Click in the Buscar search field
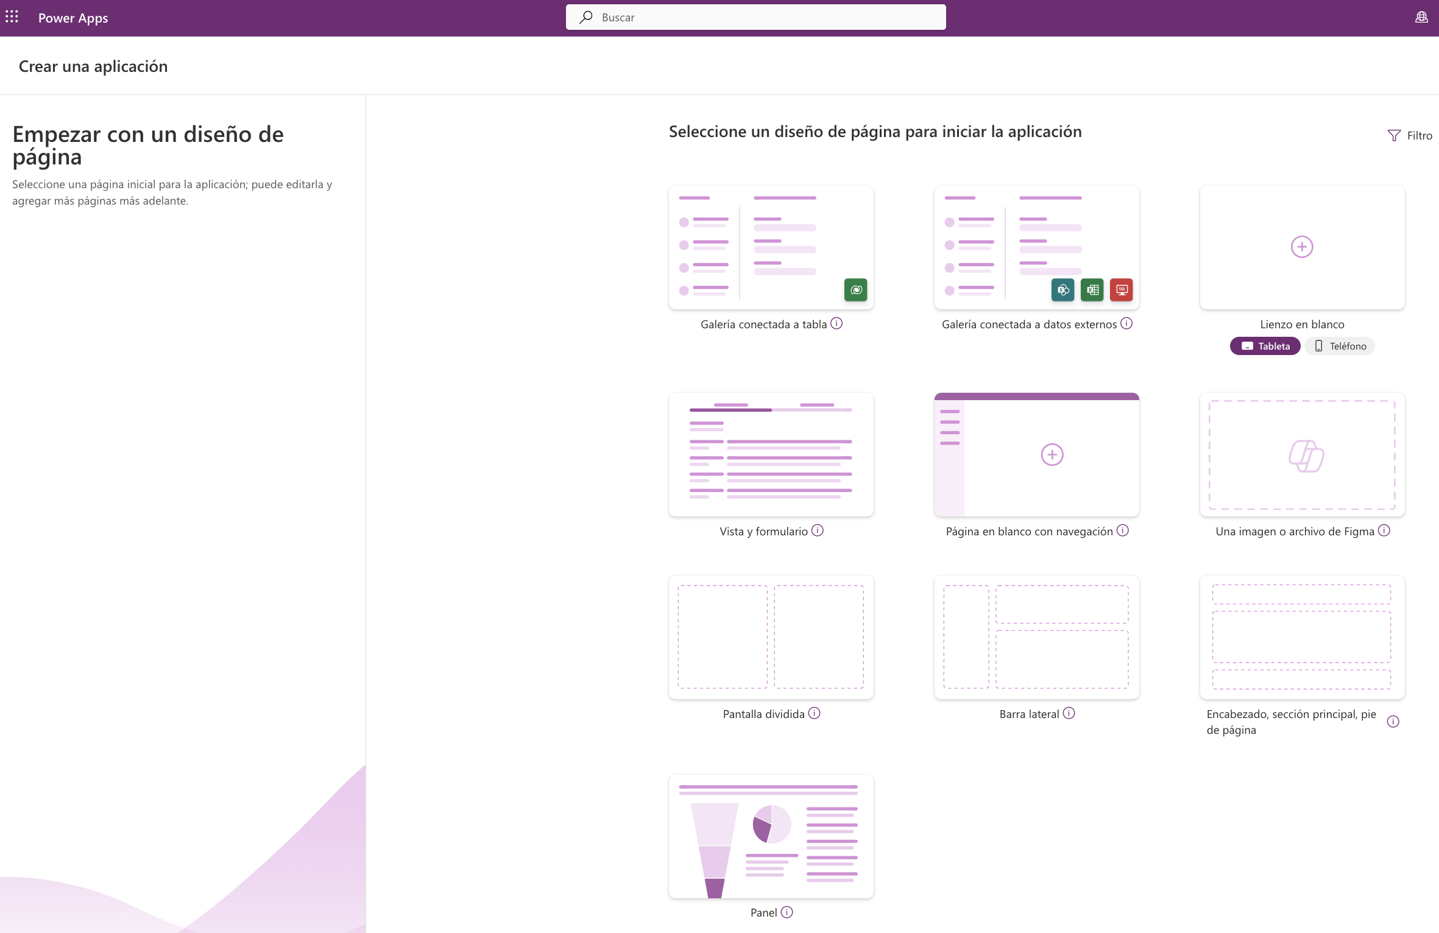 coord(755,17)
